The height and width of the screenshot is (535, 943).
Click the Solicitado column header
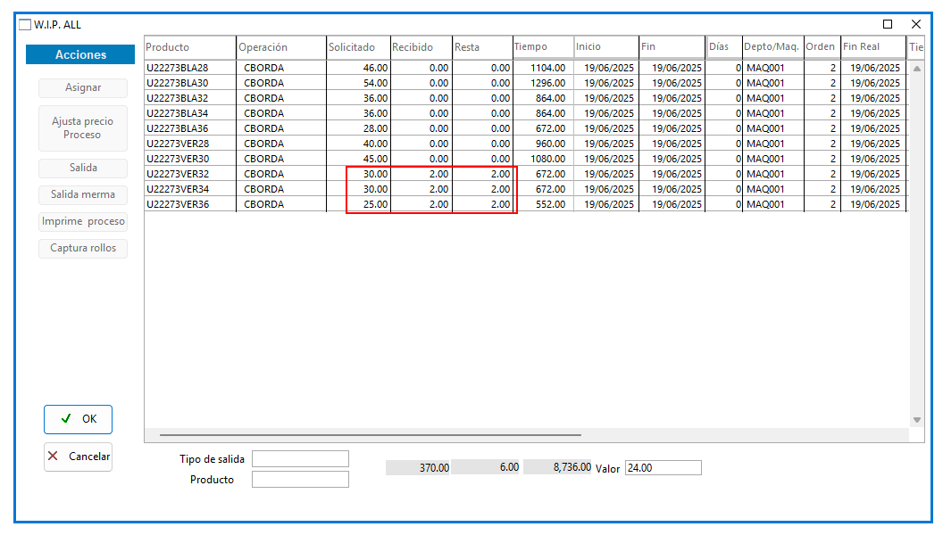(x=359, y=47)
